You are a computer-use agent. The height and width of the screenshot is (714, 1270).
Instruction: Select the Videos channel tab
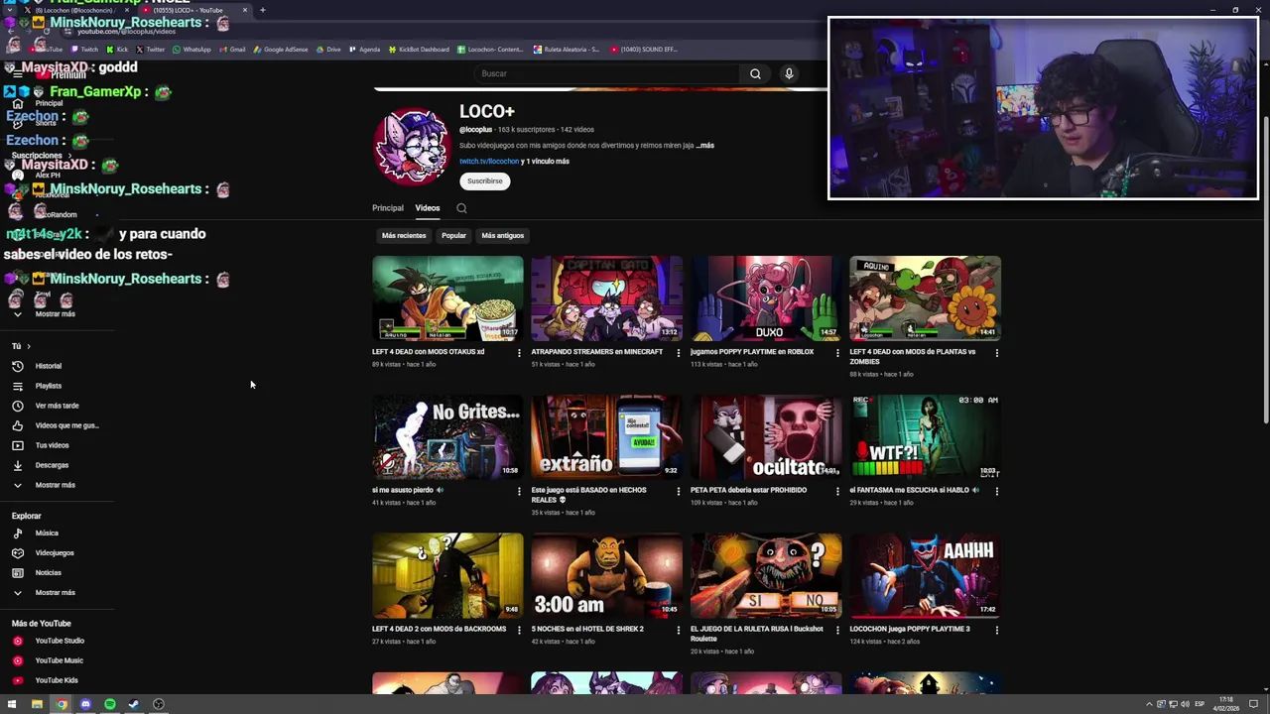pos(428,208)
